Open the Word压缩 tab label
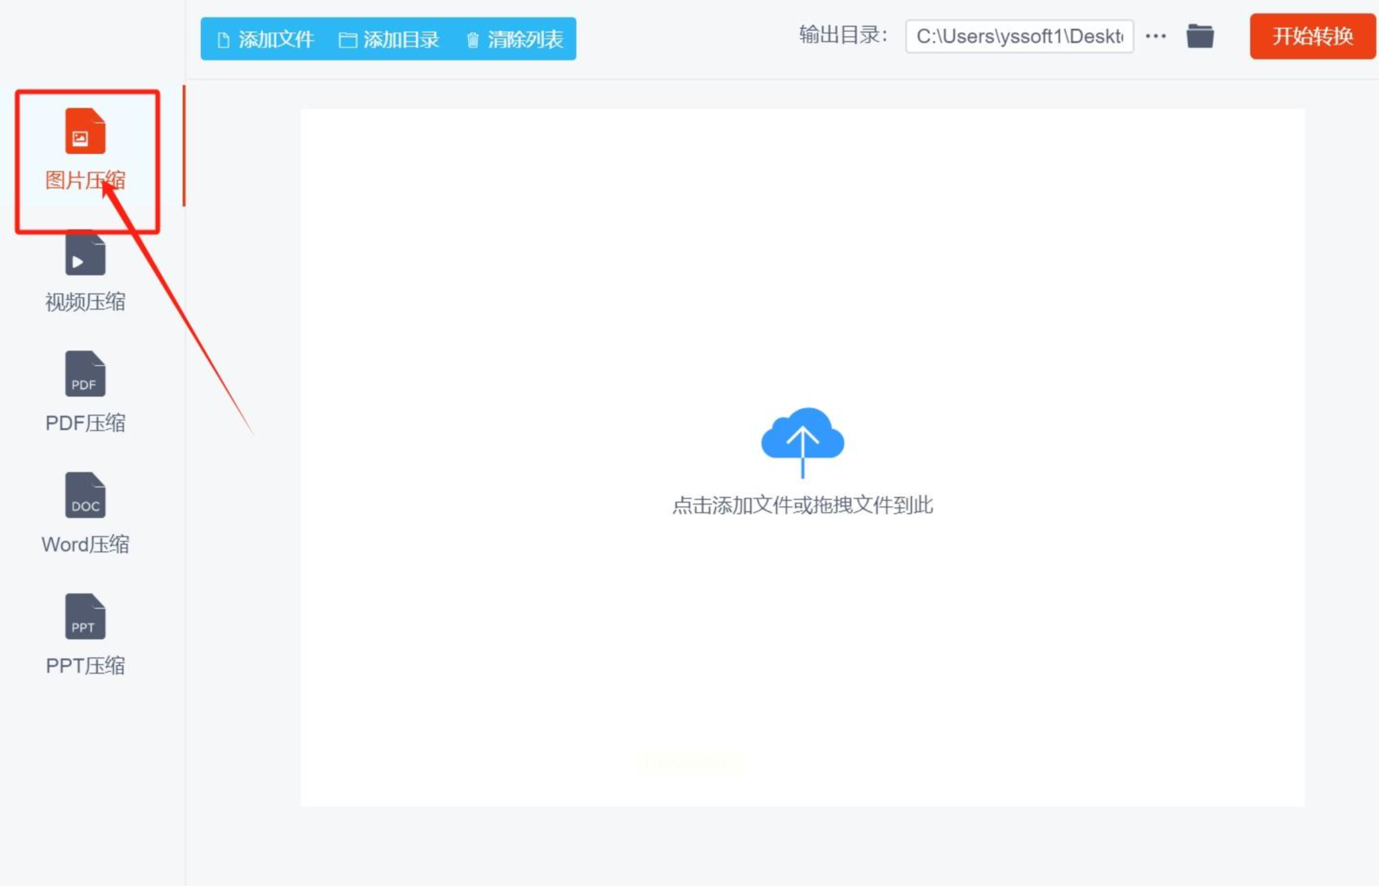This screenshot has height=886, width=1379. click(x=85, y=544)
